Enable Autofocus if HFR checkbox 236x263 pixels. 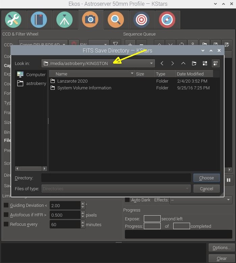tap(6, 215)
